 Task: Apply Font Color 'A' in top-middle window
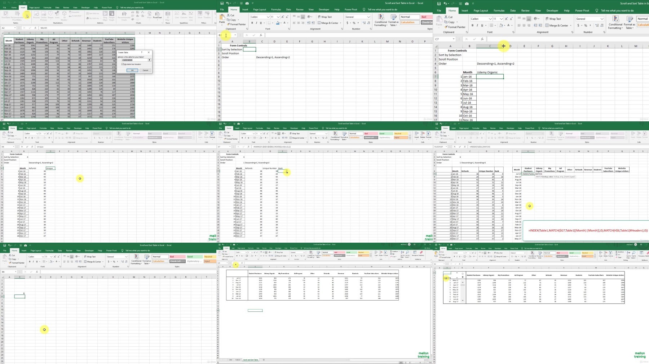[x=285, y=23]
